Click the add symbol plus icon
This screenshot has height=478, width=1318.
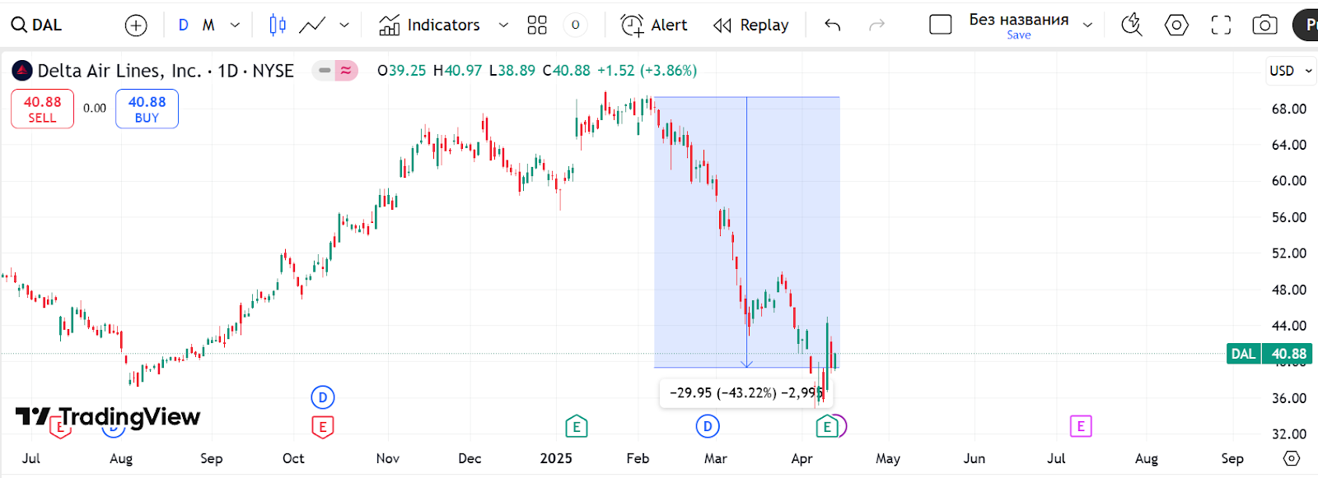click(136, 26)
